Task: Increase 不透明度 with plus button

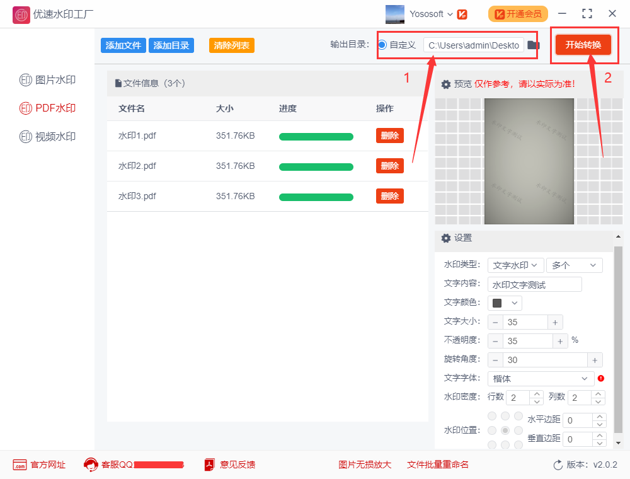Action: (x=560, y=341)
